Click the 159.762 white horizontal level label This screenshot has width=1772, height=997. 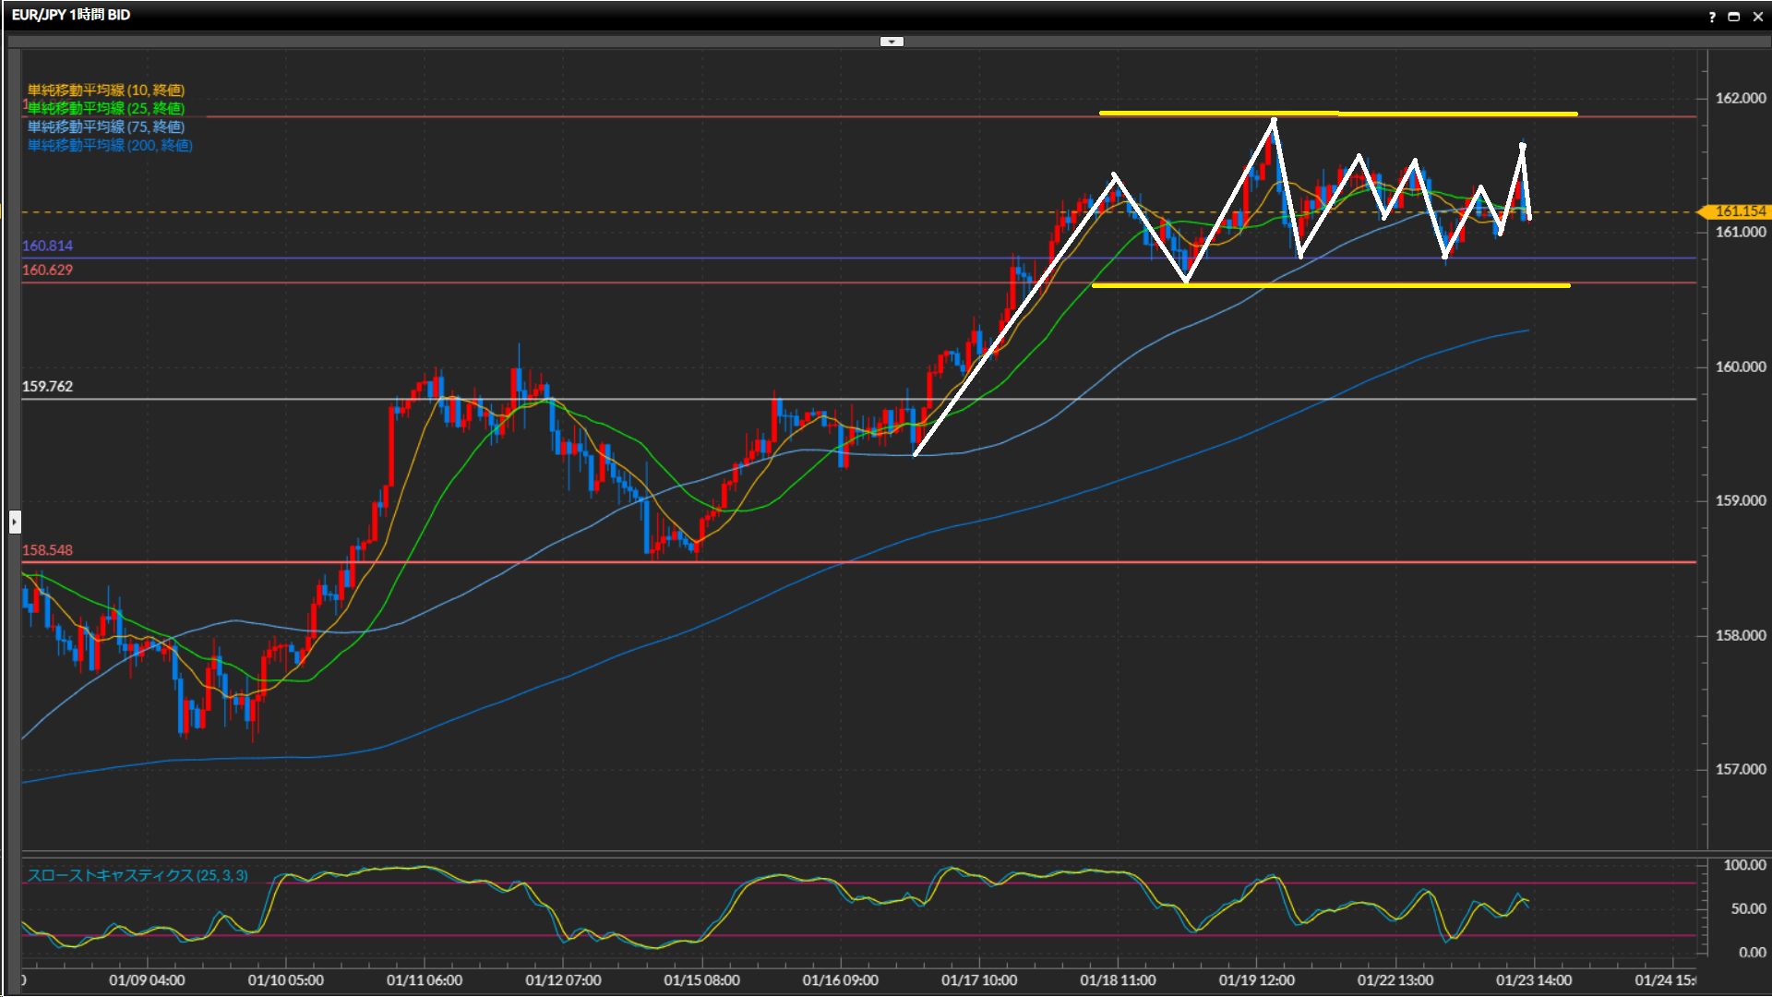pos(47,386)
